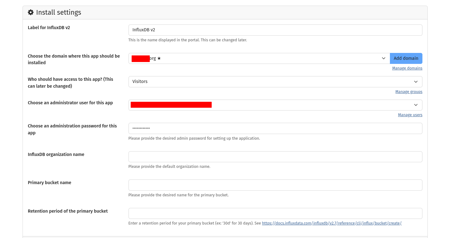
Task: Click the Install settings heading text
Action: (58, 13)
